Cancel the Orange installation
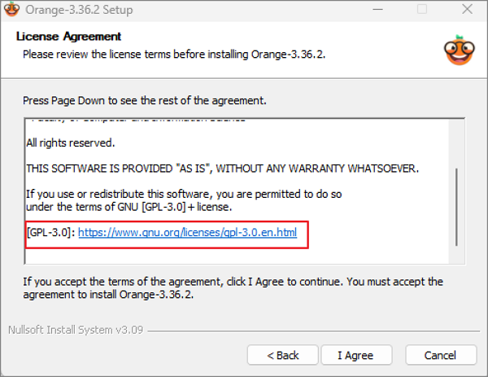 [x=441, y=355]
